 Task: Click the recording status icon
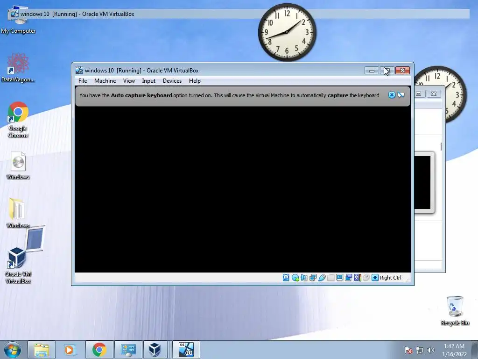348,278
